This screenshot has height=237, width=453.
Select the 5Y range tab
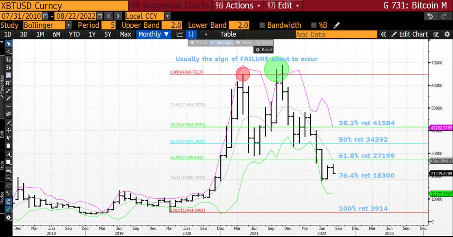pos(108,34)
